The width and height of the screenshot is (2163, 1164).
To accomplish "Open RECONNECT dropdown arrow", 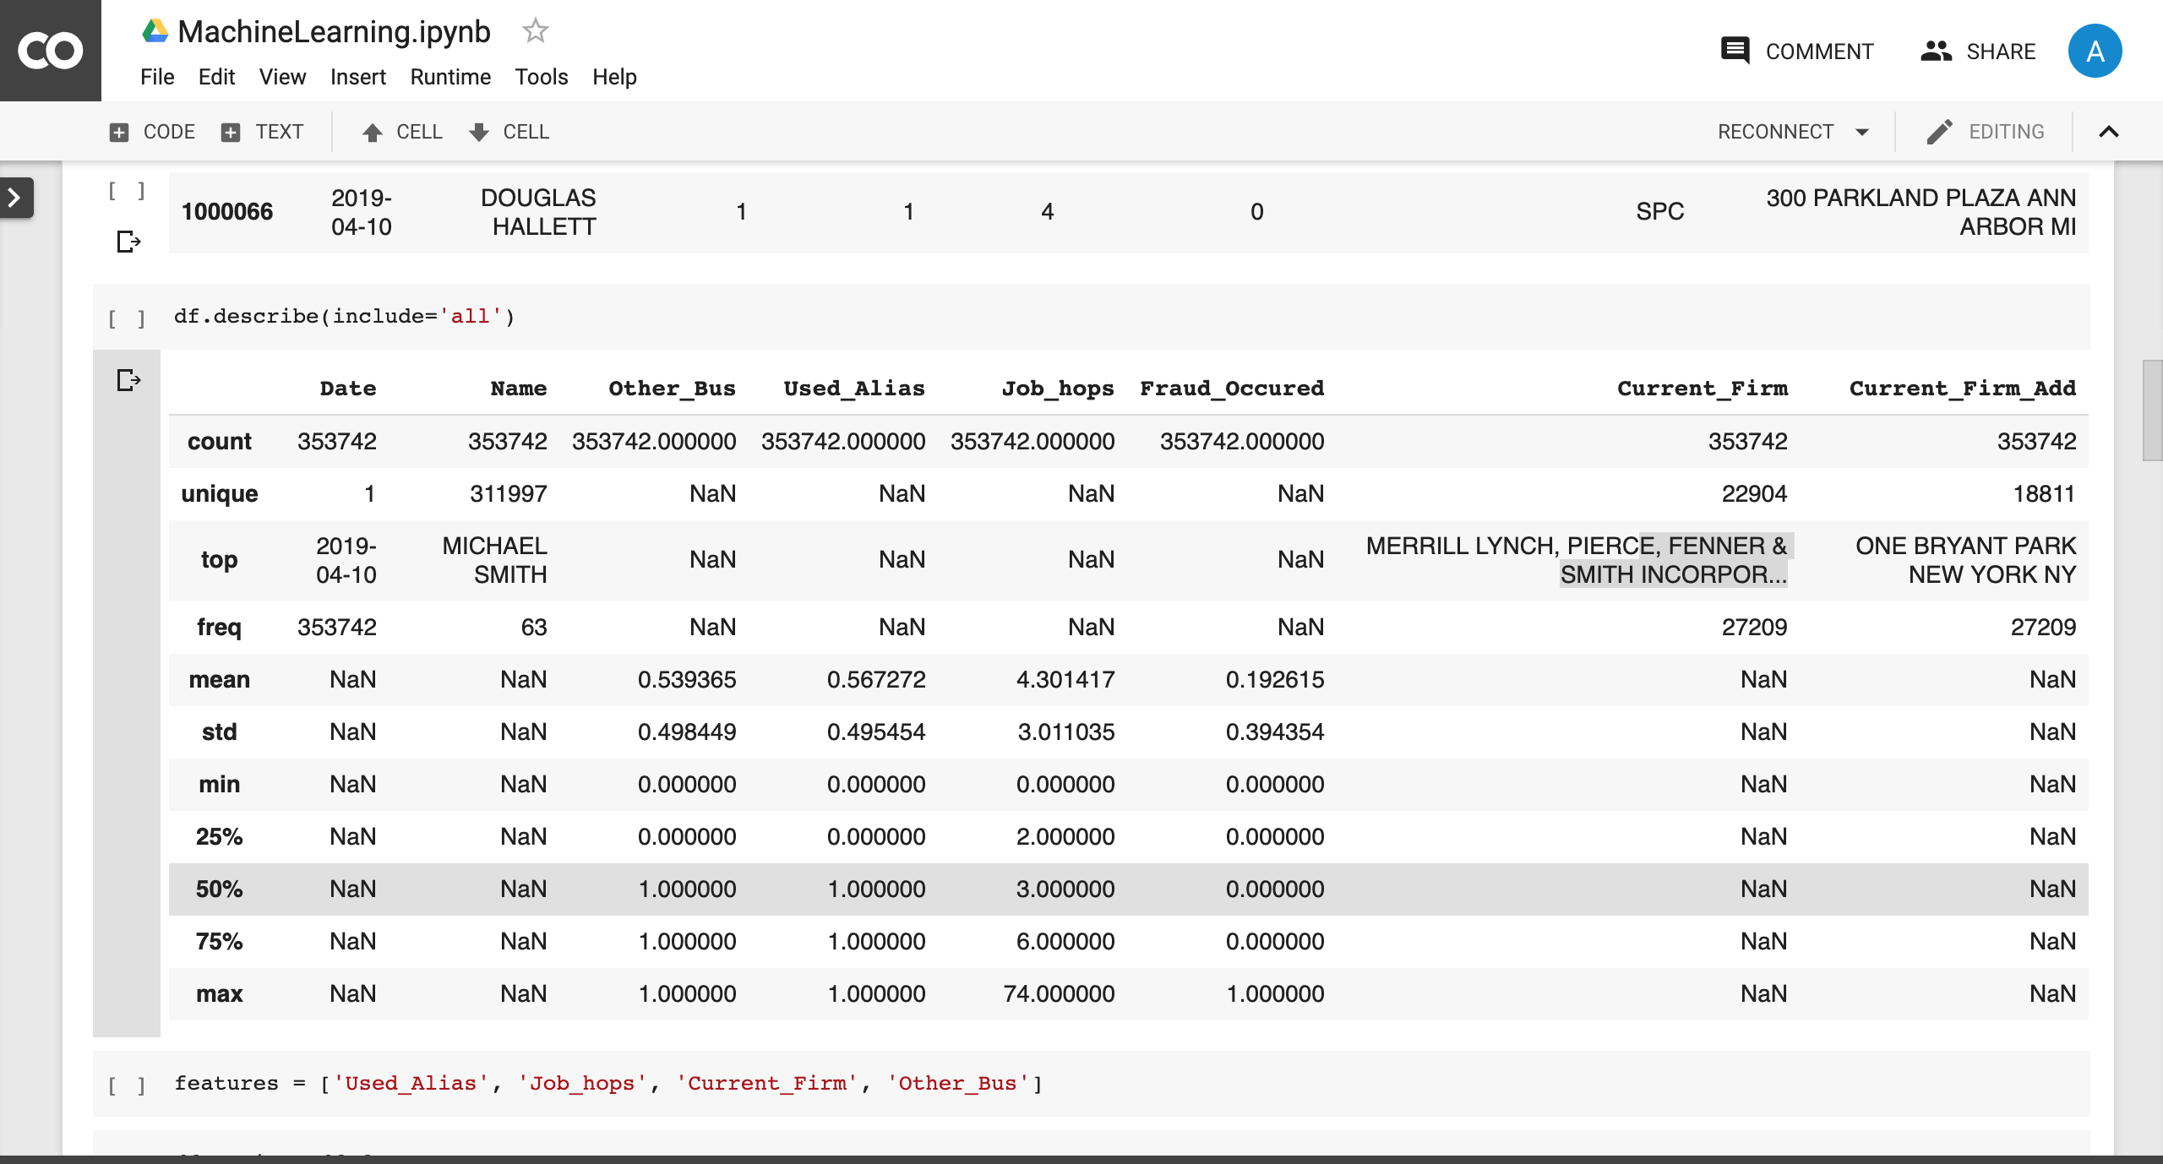I will click(x=1862, y=132).
